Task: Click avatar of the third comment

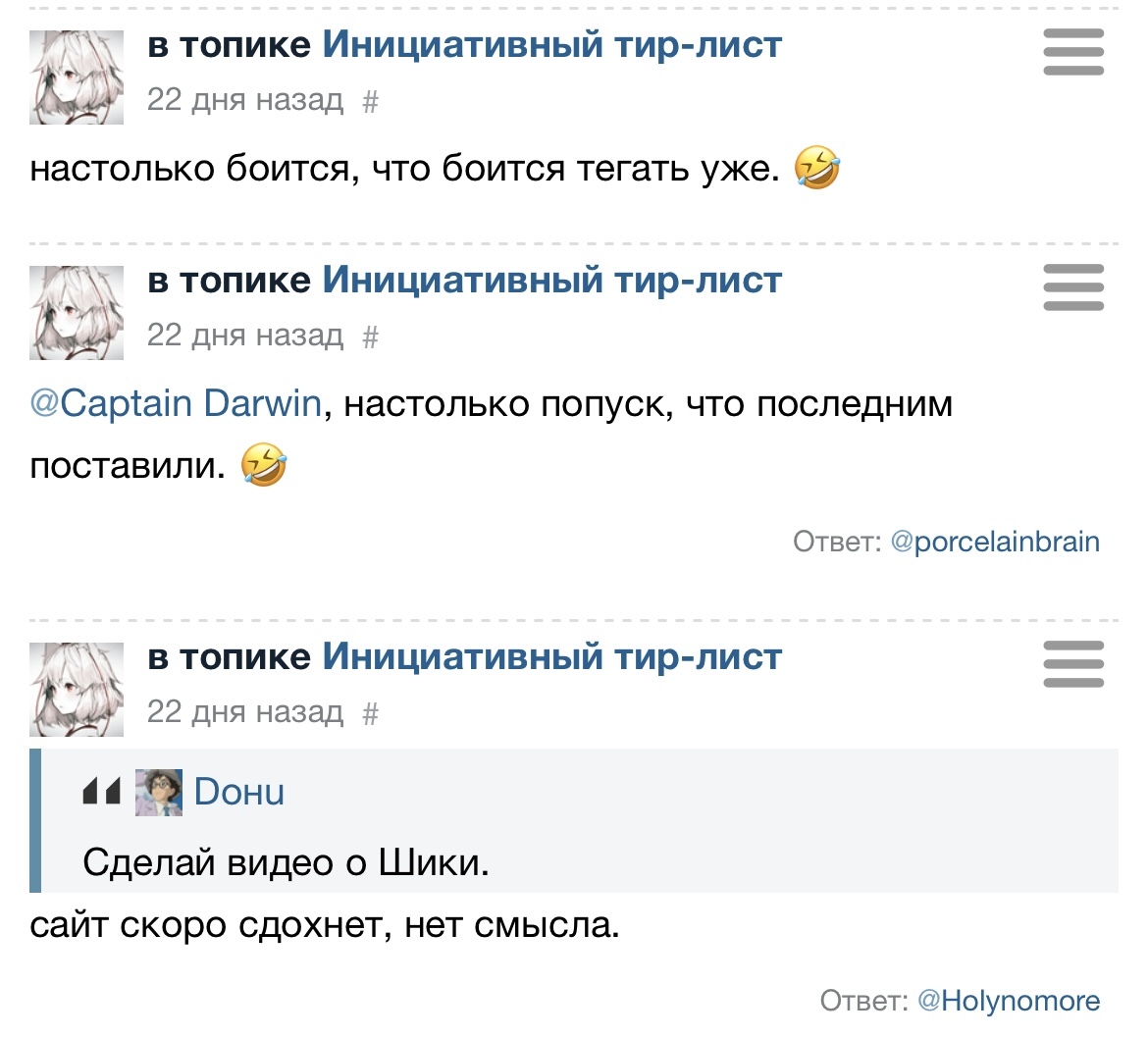Action: [x=77, y=689]
